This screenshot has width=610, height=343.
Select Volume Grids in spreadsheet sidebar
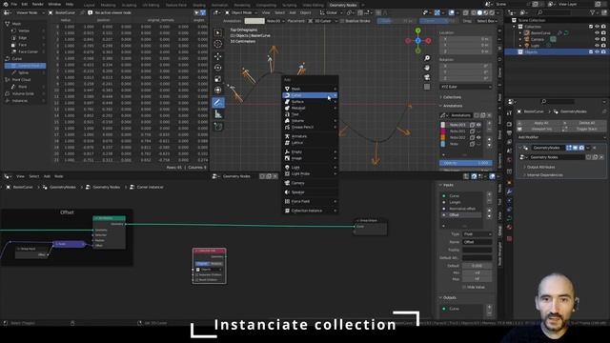click(23, 93)
